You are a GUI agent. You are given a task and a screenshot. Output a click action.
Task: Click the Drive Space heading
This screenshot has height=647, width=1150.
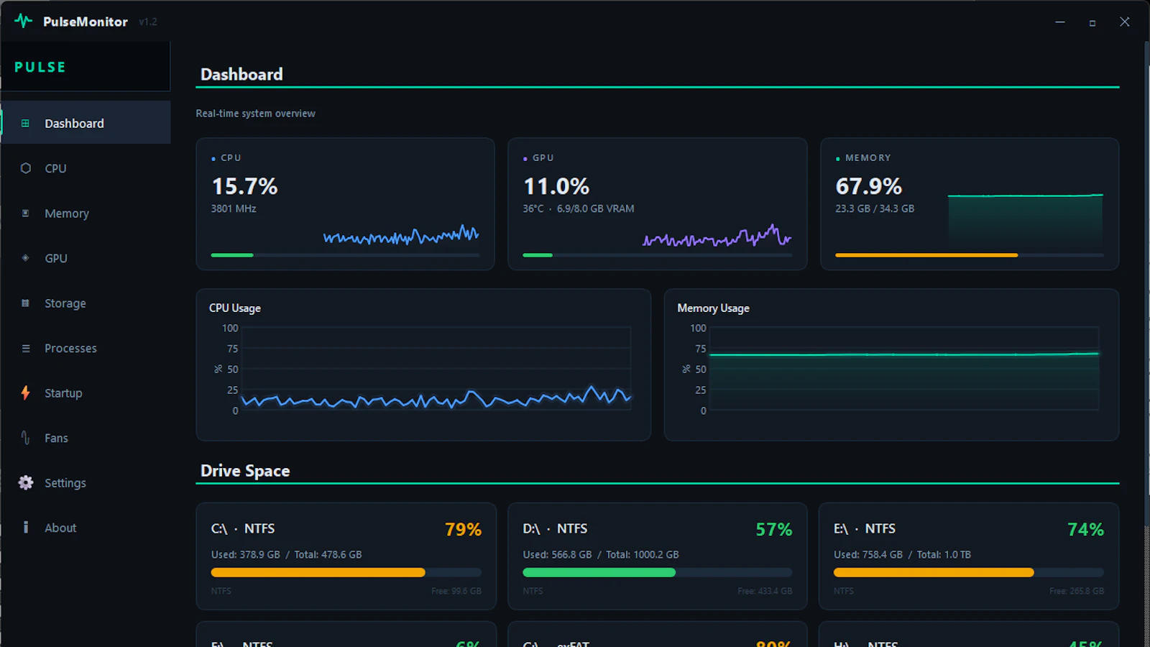click(245, 471)
